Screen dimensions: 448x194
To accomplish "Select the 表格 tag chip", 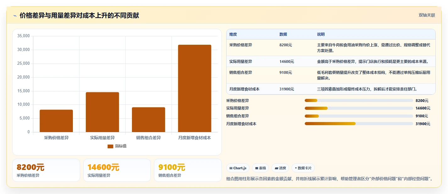I will point(260,168).
